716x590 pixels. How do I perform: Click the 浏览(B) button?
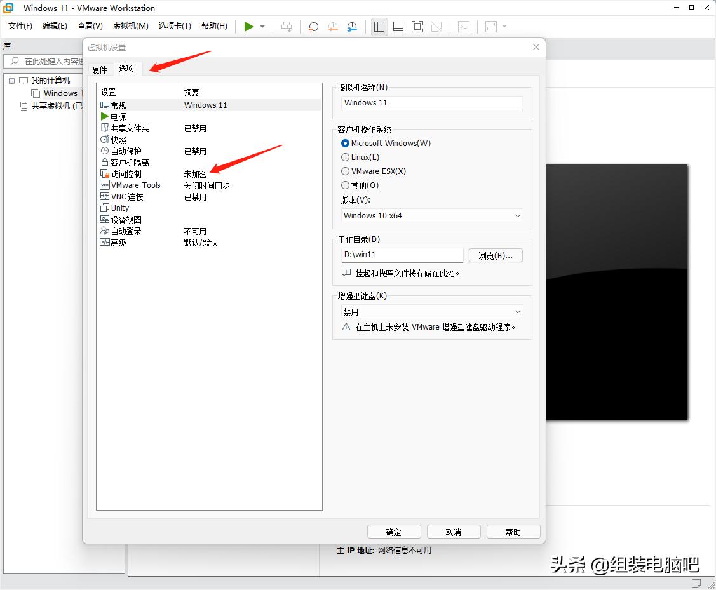pyautogui.click(x=496, y=255)
